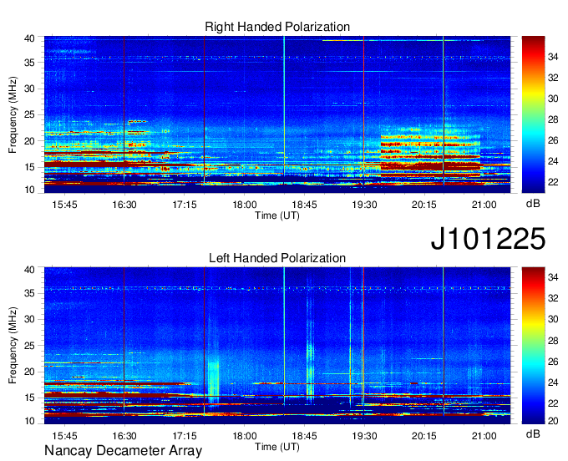568x461 pixels.
Task: Click the "17:15" tick under the Right Handed plot
Action: (x=185, y=205)
